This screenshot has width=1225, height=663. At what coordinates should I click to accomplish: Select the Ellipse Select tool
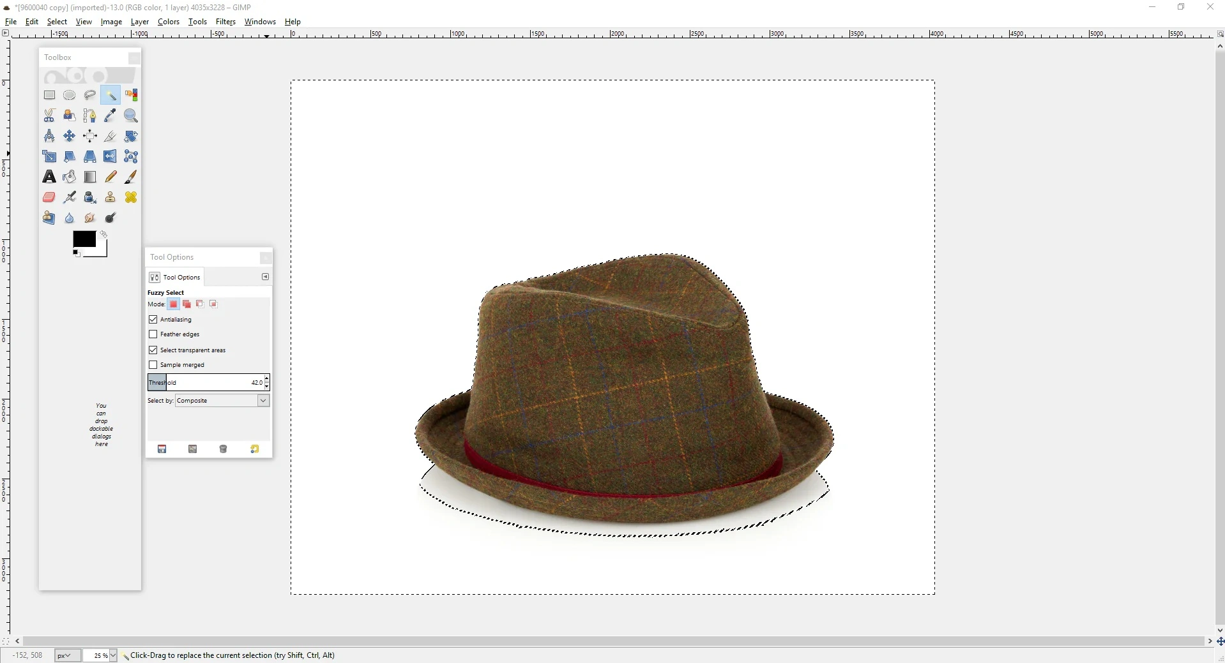(x=69, y=94)
